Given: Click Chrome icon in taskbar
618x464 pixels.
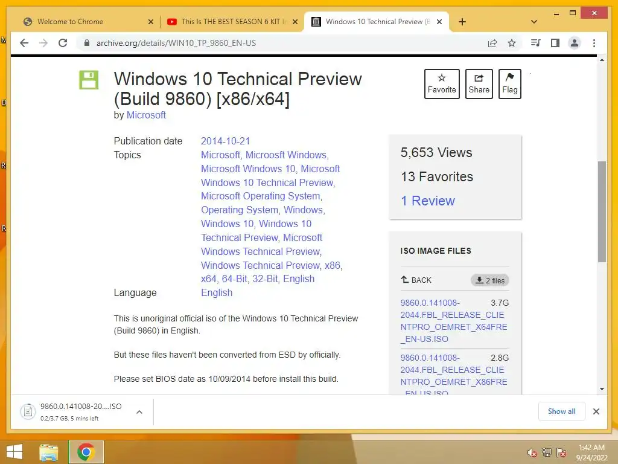Looking at the screenshot, I should point(86,452).
